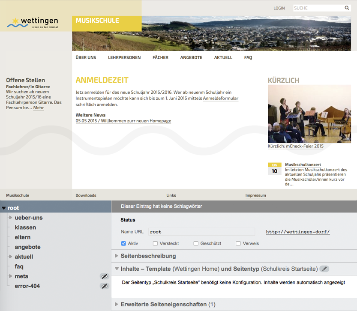Click the Name URL text field

(201, 232)
